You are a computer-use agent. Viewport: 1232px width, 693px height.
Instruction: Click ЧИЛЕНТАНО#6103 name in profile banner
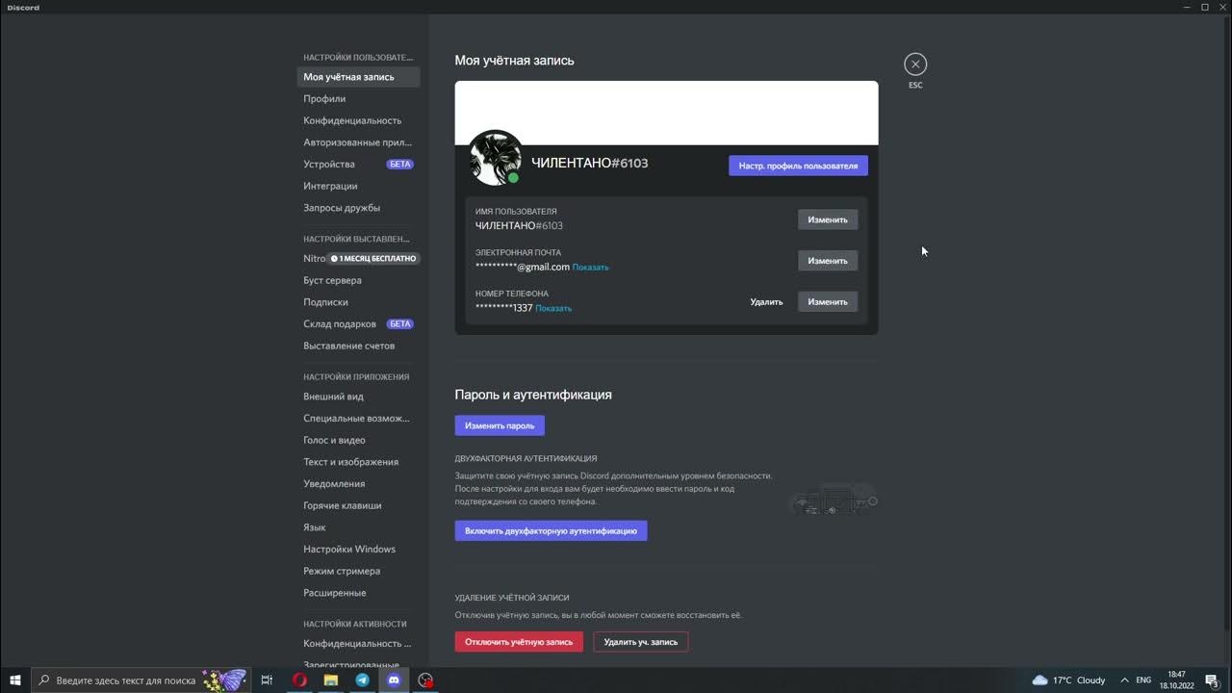click(x=590, y=163)
